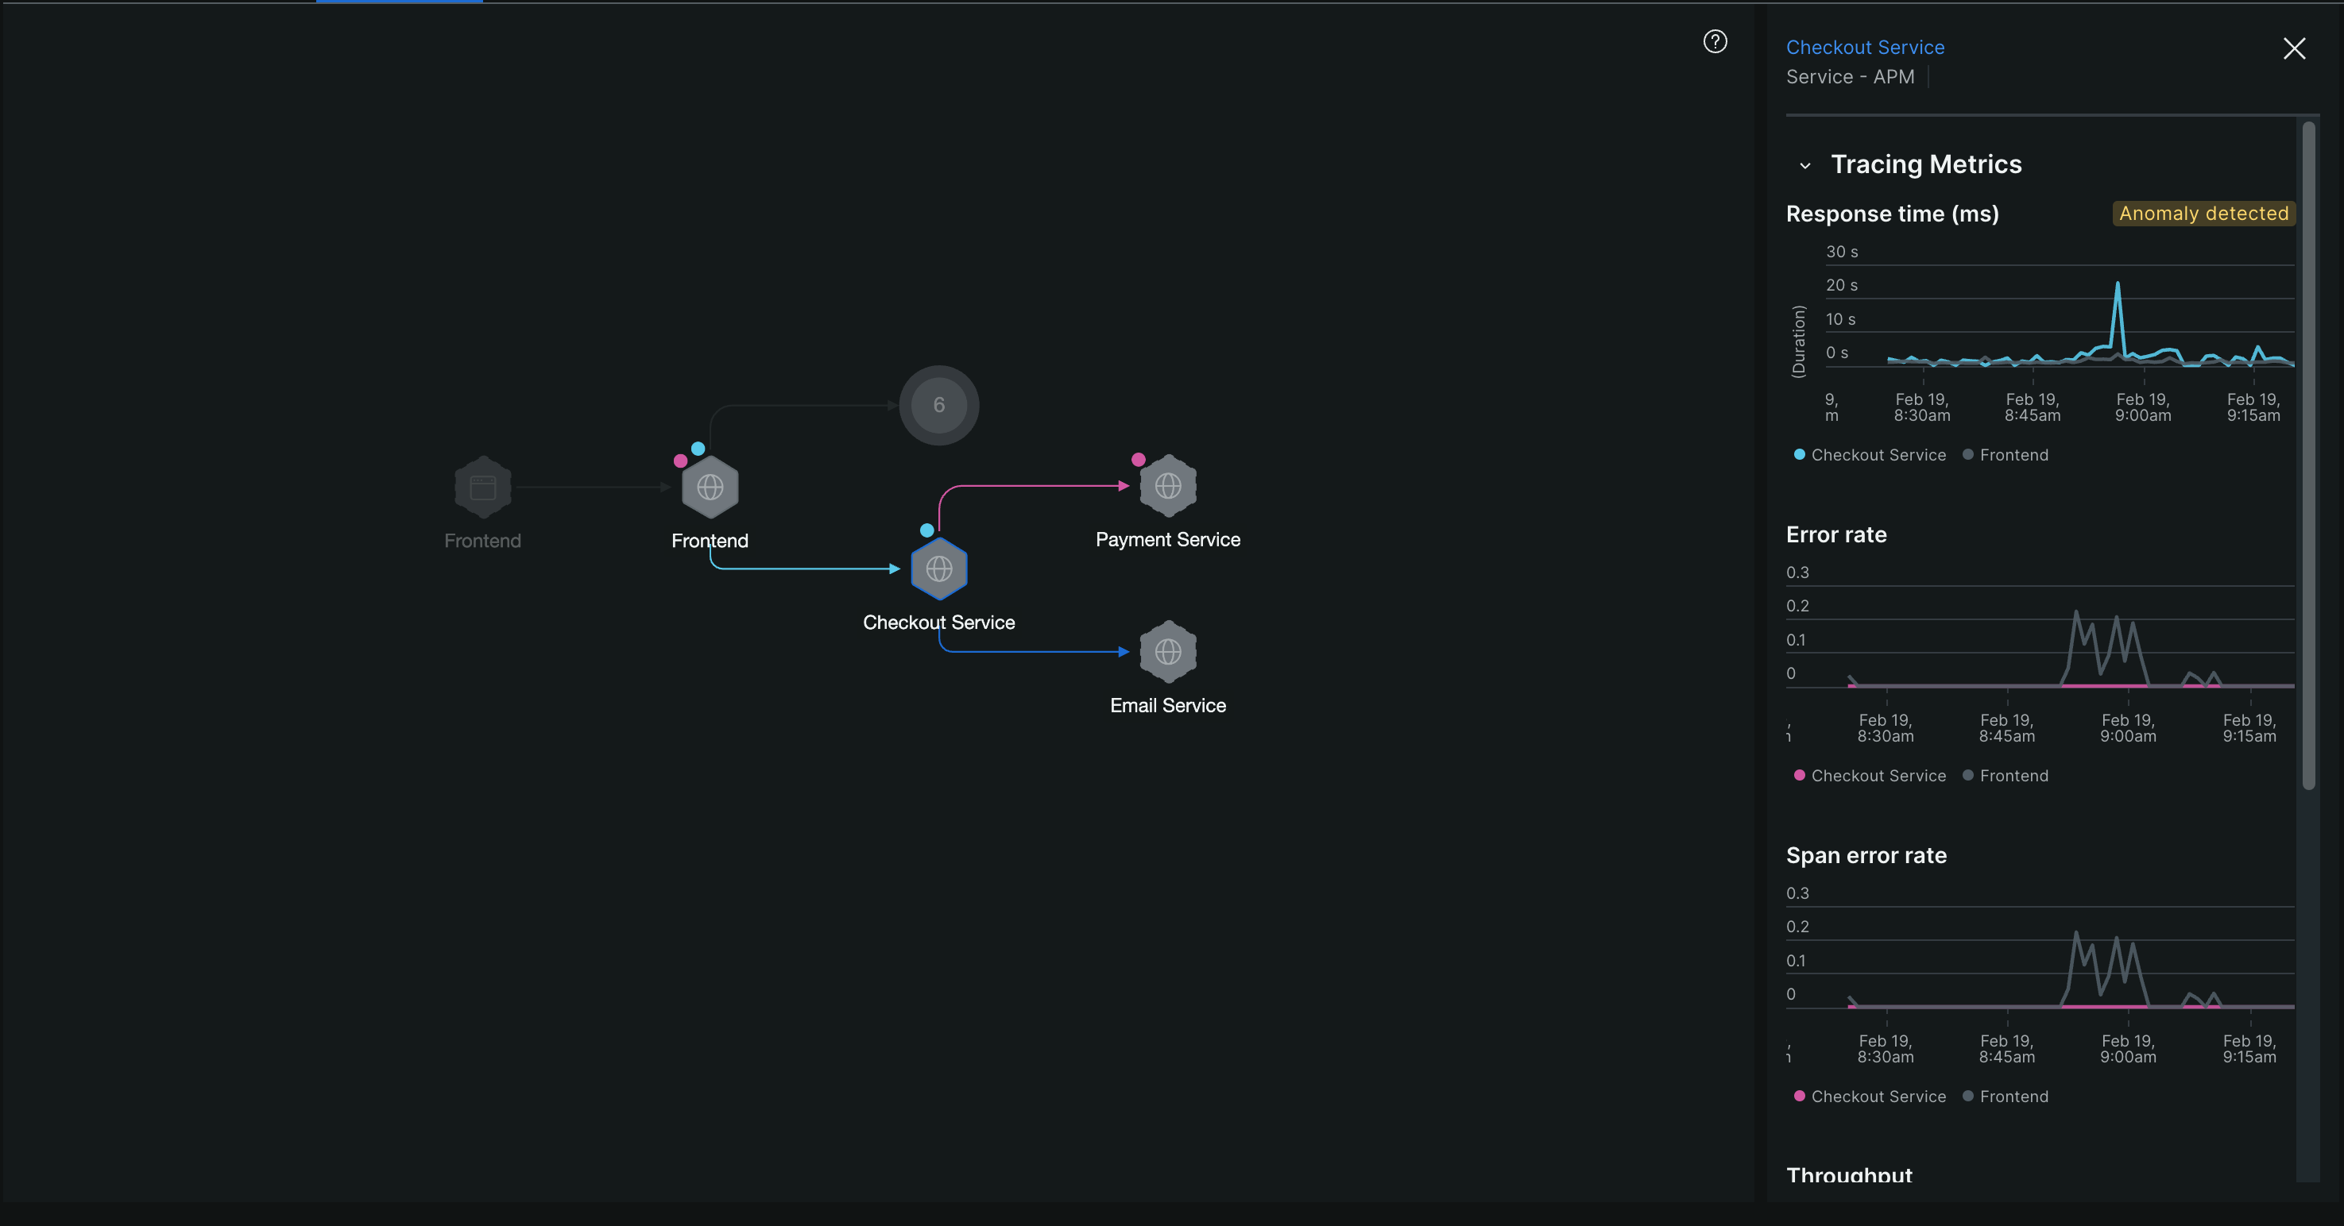Click the Span error rate chart peaks

pyautogui.click(x=2105, y=969)
